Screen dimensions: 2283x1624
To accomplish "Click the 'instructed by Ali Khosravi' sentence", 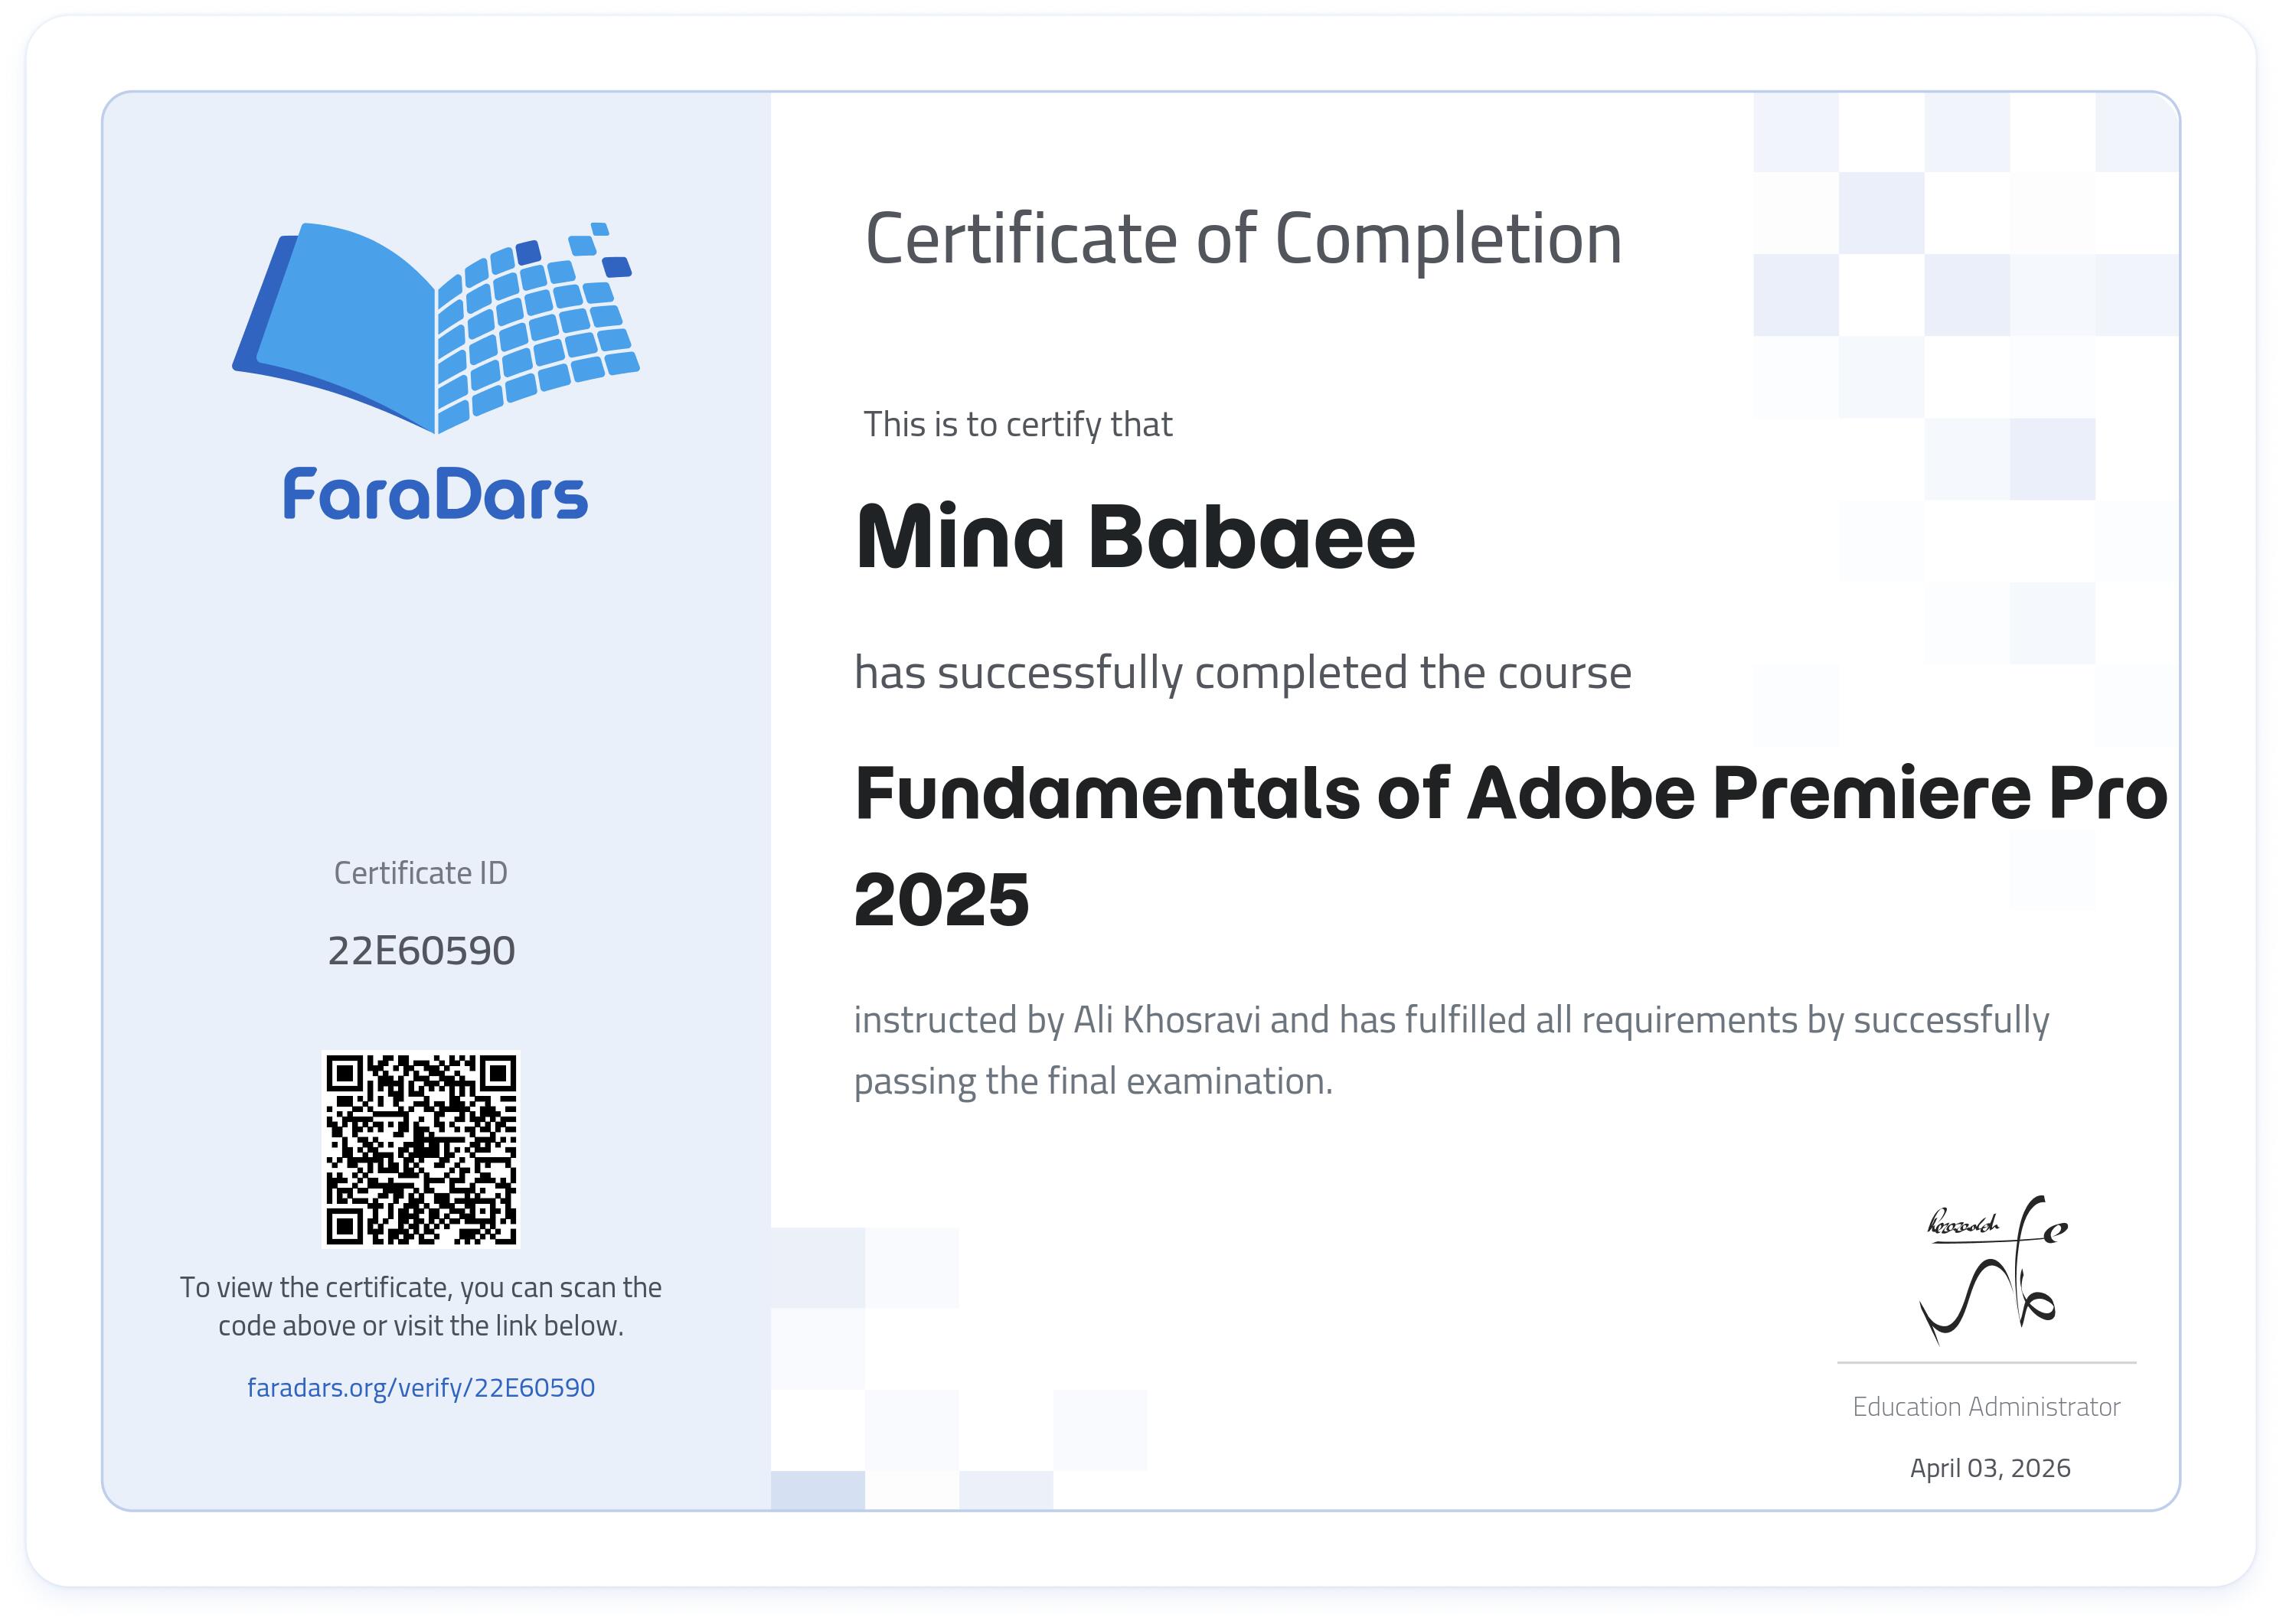I will coord(1451,1020).
